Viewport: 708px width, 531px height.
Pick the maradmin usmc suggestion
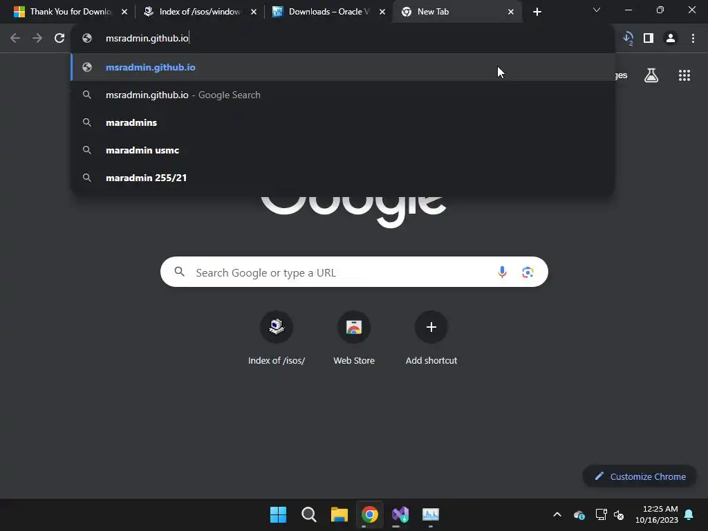click(x=343, y=150)
